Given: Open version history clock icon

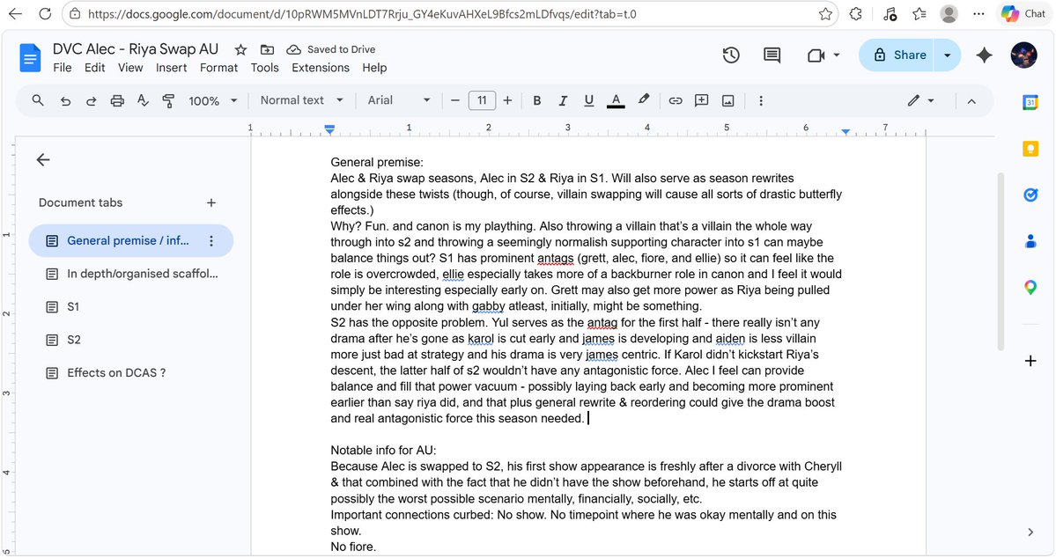Looking at the screenshot, I should (x=731, y=55).
